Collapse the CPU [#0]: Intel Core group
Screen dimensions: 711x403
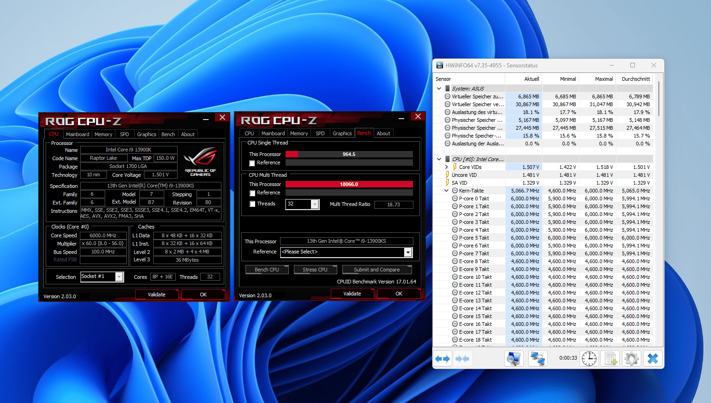(x=439, y=159)
